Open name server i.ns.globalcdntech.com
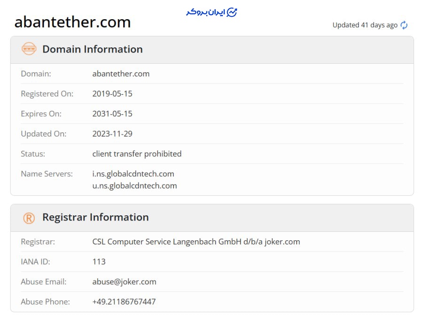 coord(133,174)
